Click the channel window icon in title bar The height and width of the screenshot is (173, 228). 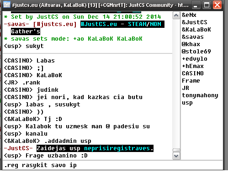pyautogui.click(x=7, y=5)
